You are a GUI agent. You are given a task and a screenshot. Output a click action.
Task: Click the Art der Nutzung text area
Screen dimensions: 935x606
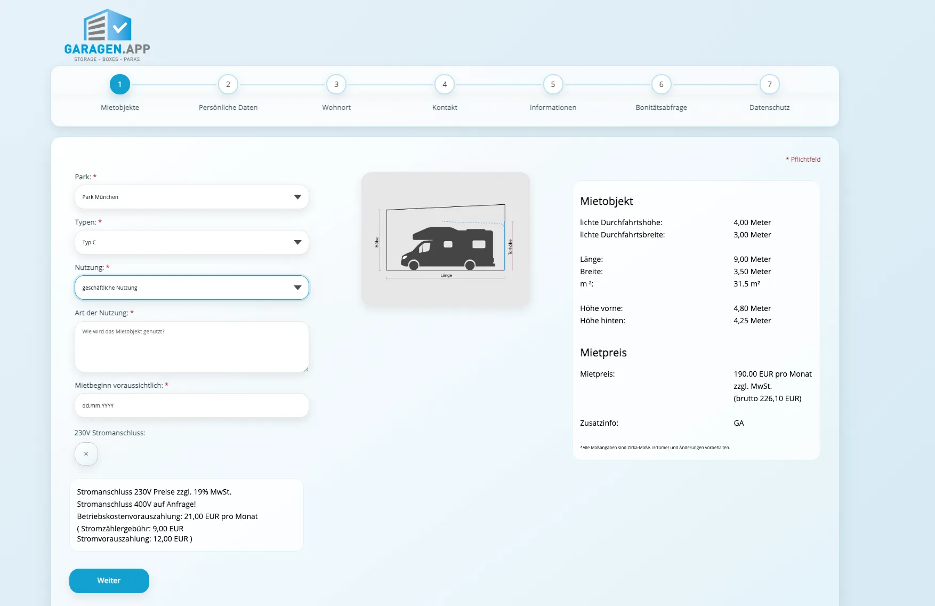point(192,347)
